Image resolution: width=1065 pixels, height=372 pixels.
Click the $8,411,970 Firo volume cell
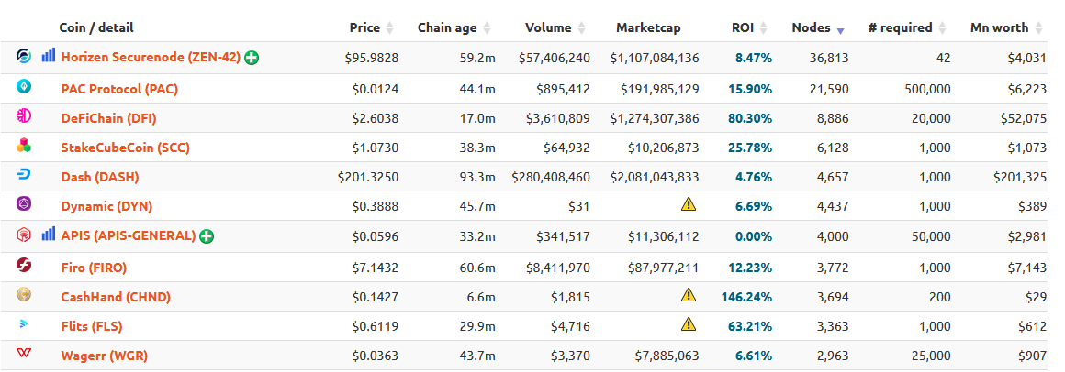(558, 268)
